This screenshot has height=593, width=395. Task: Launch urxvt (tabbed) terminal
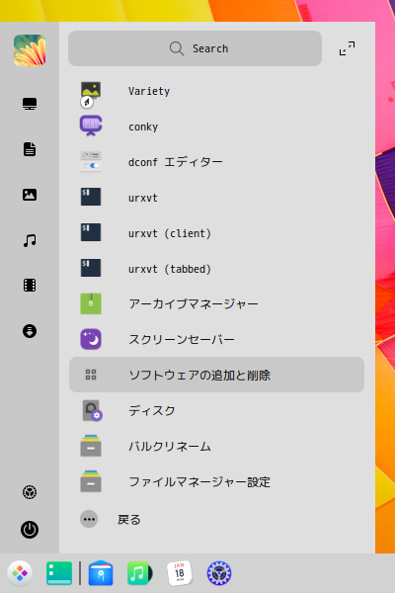point(216,269)
